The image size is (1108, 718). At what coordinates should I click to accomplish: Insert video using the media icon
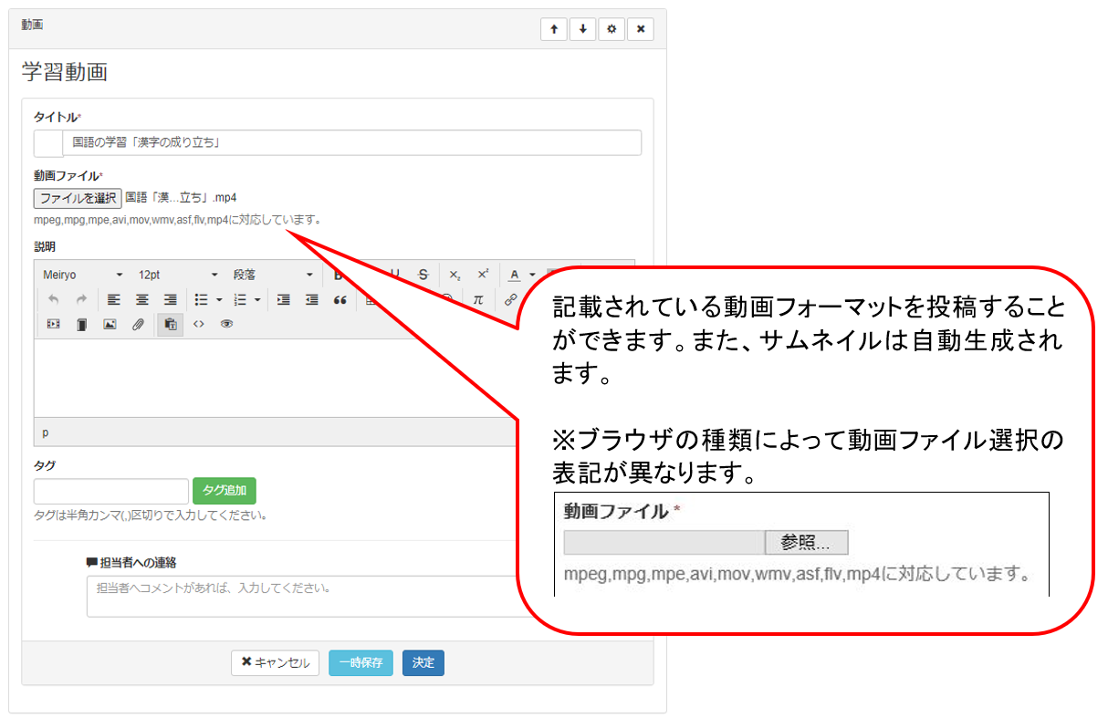53,324
